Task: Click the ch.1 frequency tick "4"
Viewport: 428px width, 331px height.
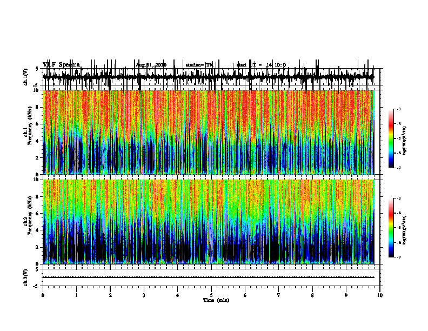Action: tap(38, 141)
